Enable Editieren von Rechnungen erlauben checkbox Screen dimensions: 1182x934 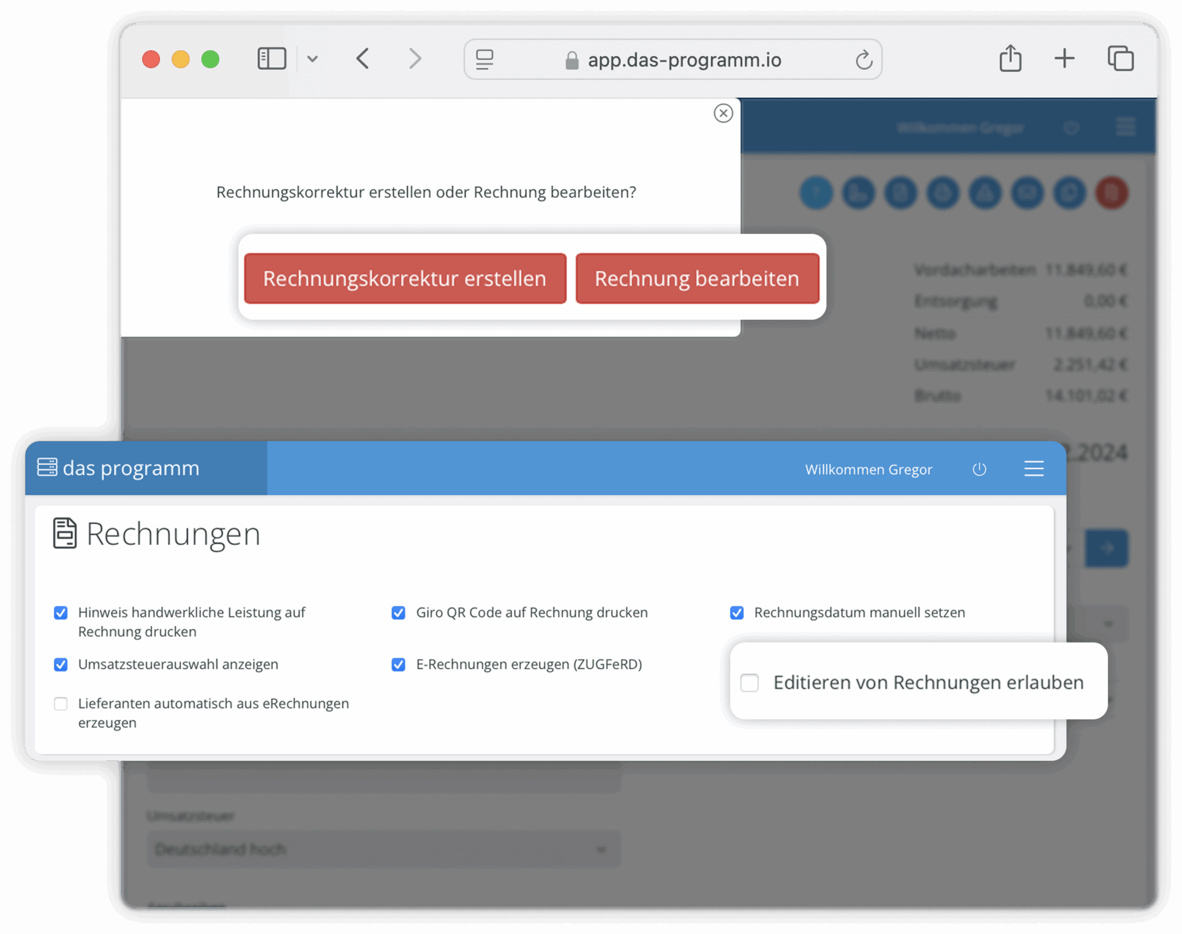pyautogui.click(x=750, y=682)
